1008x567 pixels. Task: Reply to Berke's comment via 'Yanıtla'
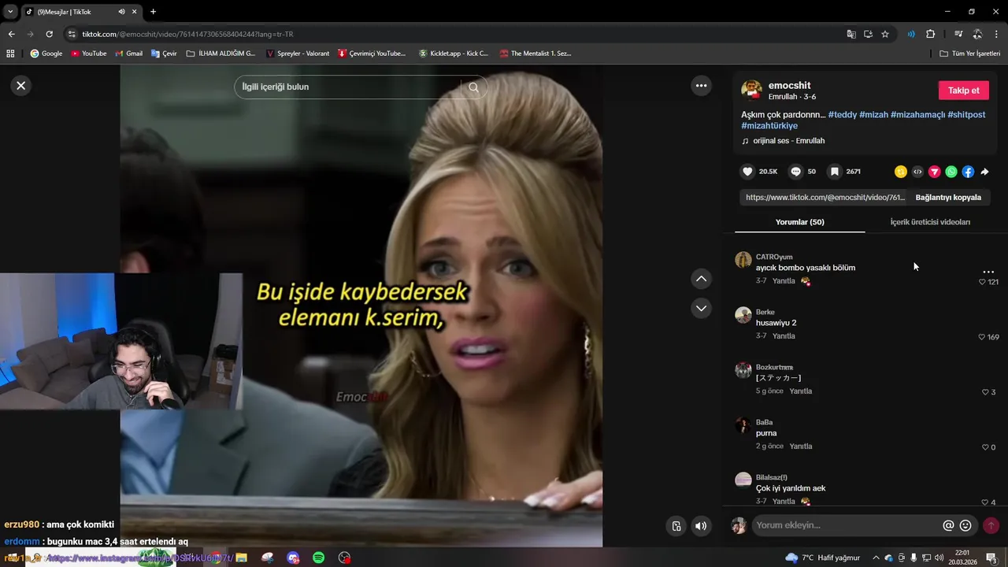click(x=784, y=336)
